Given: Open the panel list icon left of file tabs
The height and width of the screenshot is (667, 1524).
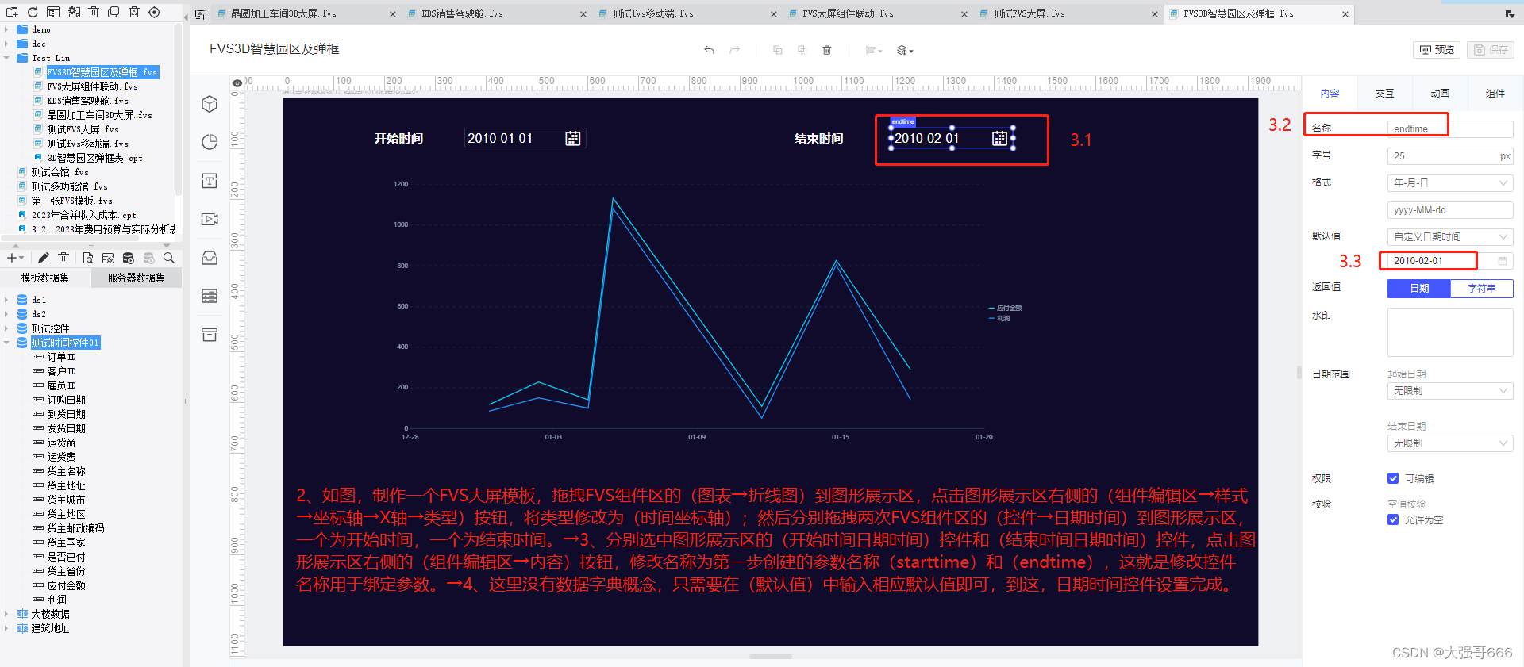Looking at the screenshot, I should [x=201, y=13].
